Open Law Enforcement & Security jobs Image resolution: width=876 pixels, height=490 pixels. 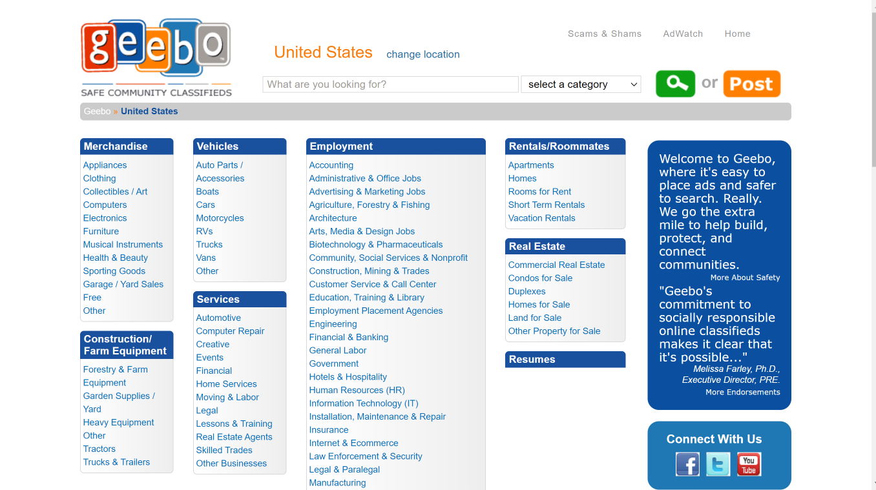366,456
